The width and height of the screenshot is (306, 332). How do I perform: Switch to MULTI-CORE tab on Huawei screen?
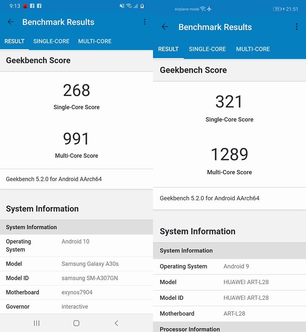tap(253, 49)
